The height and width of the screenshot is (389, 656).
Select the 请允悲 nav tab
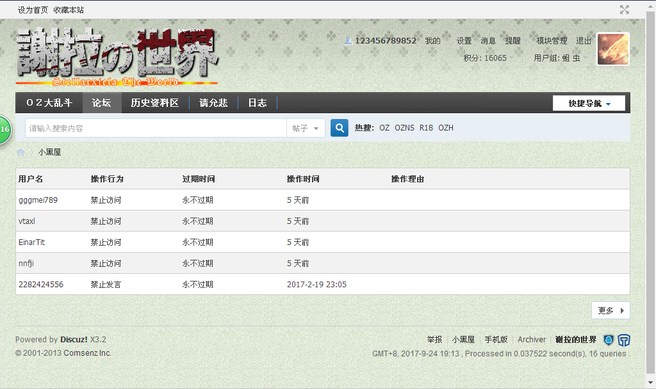[213, 103]
